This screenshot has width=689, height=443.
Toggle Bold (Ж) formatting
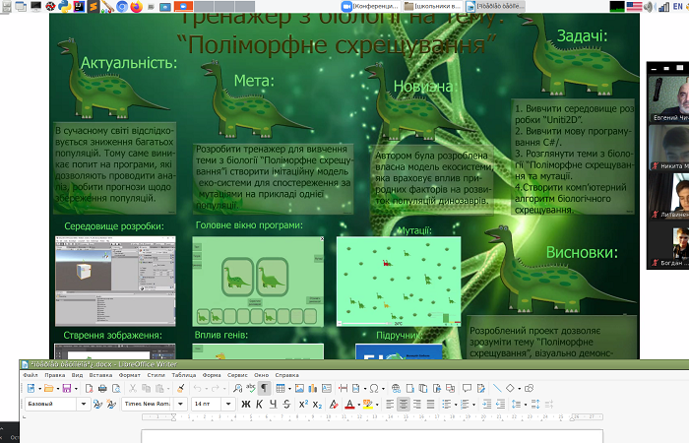pos(245,405)
